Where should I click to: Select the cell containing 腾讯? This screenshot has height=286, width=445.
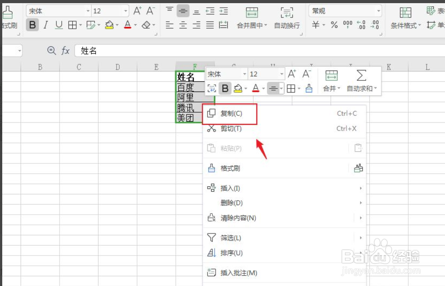[189, 108]
